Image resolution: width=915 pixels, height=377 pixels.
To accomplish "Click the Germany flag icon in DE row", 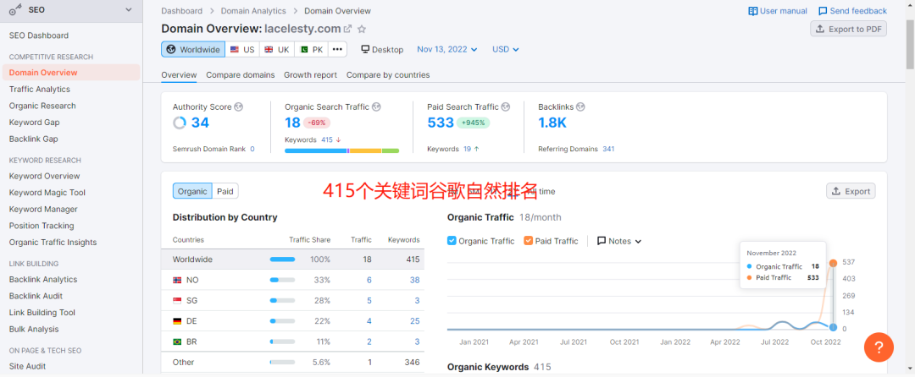I will tap(177, 321).
